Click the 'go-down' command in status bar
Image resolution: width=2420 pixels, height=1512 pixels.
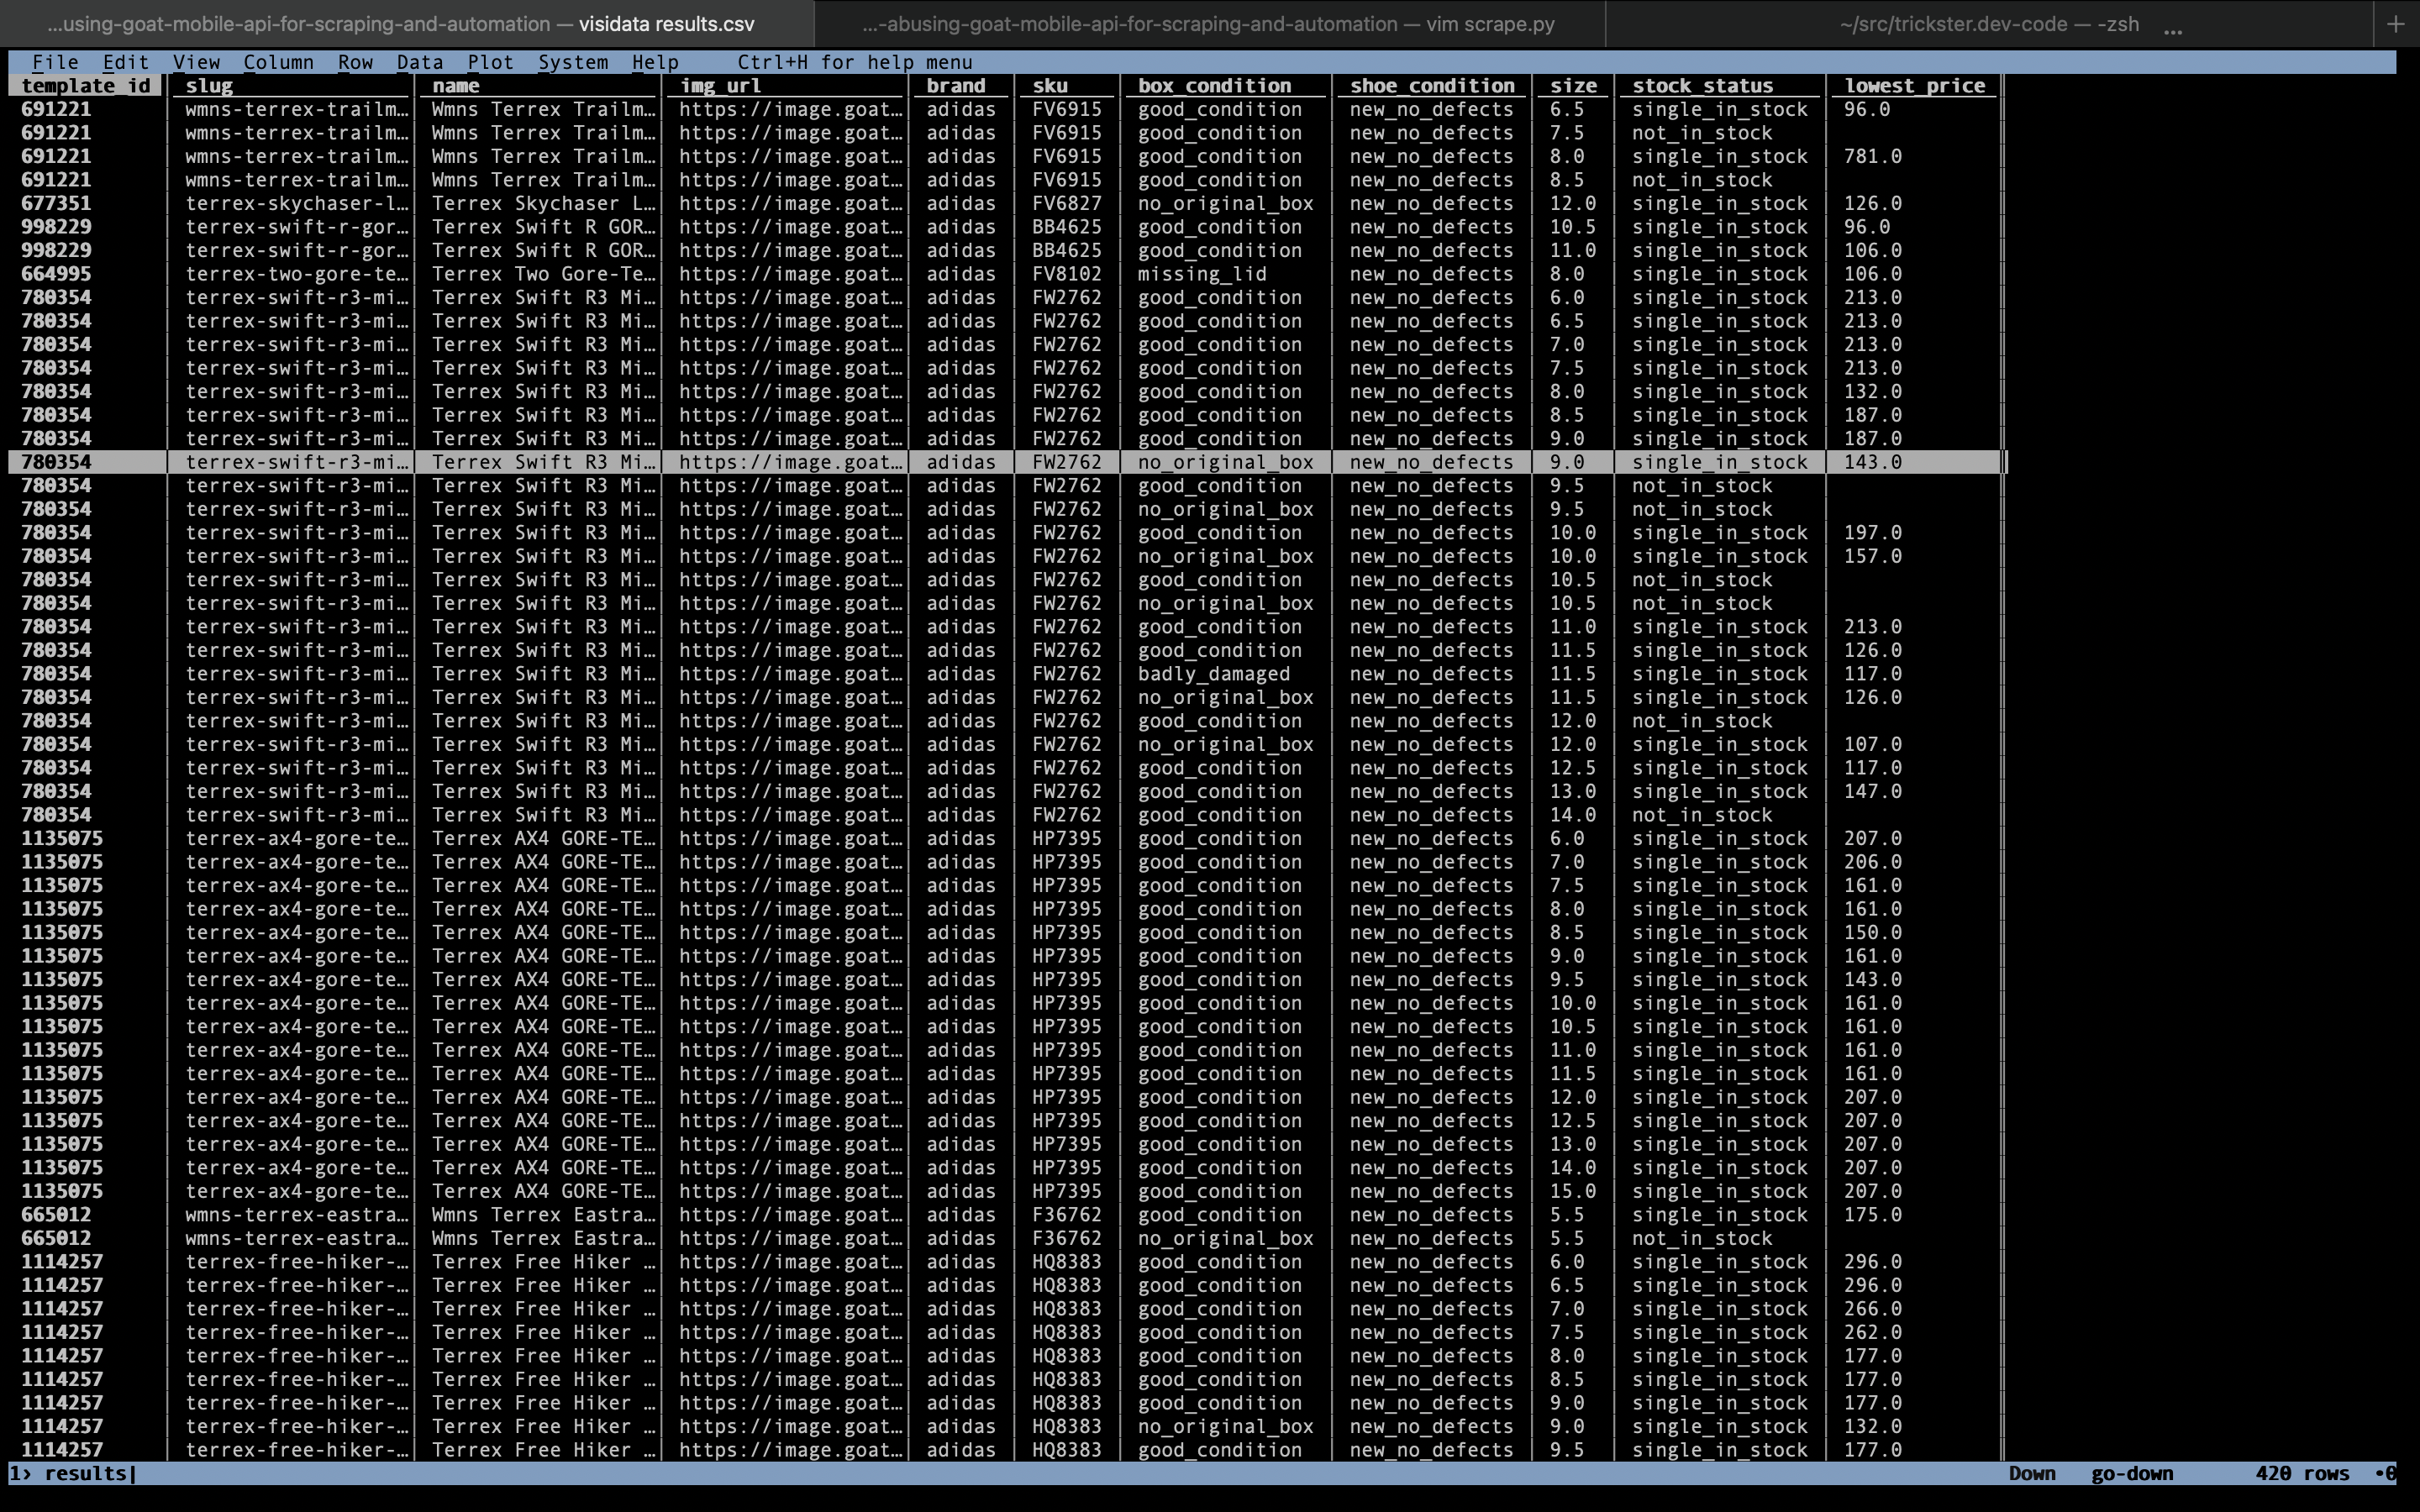(x=2132, y=1473)
